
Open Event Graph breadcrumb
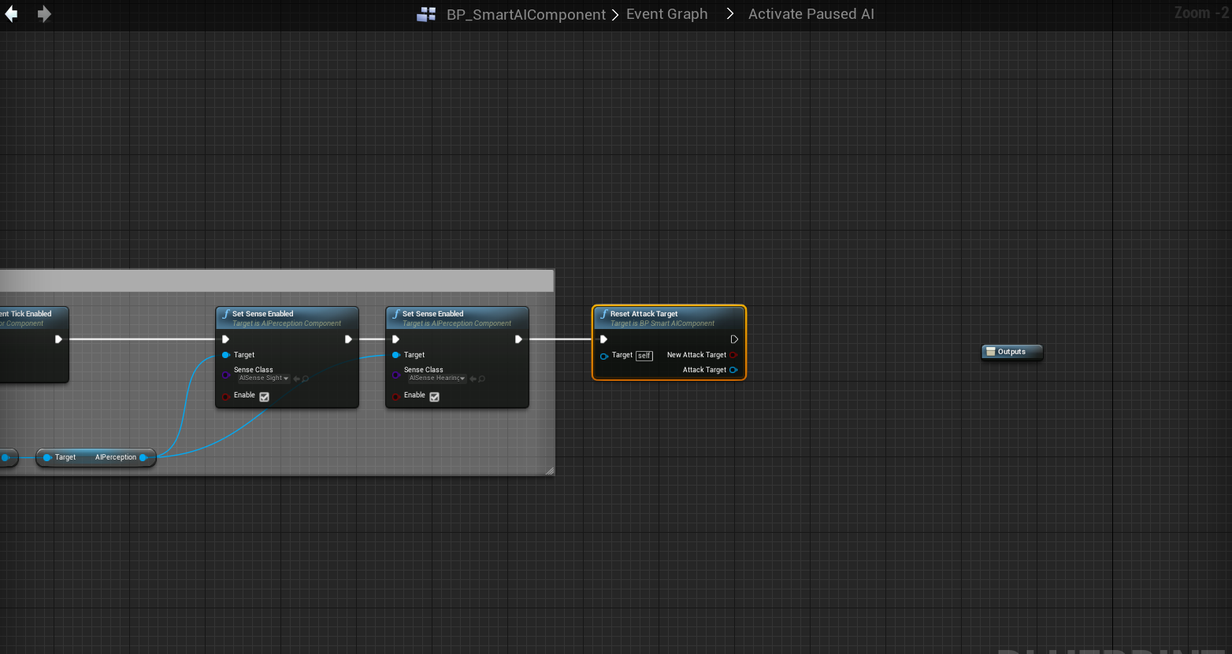666,14
